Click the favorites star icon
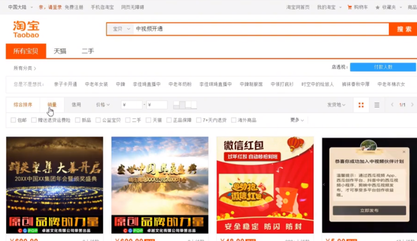The height and width of the screenshot is (241, 417). pyautogui.click(x=377, y=7)
